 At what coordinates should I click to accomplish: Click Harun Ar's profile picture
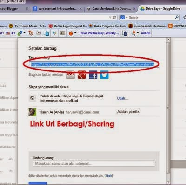pyautogui.click(x=33, y=112)
